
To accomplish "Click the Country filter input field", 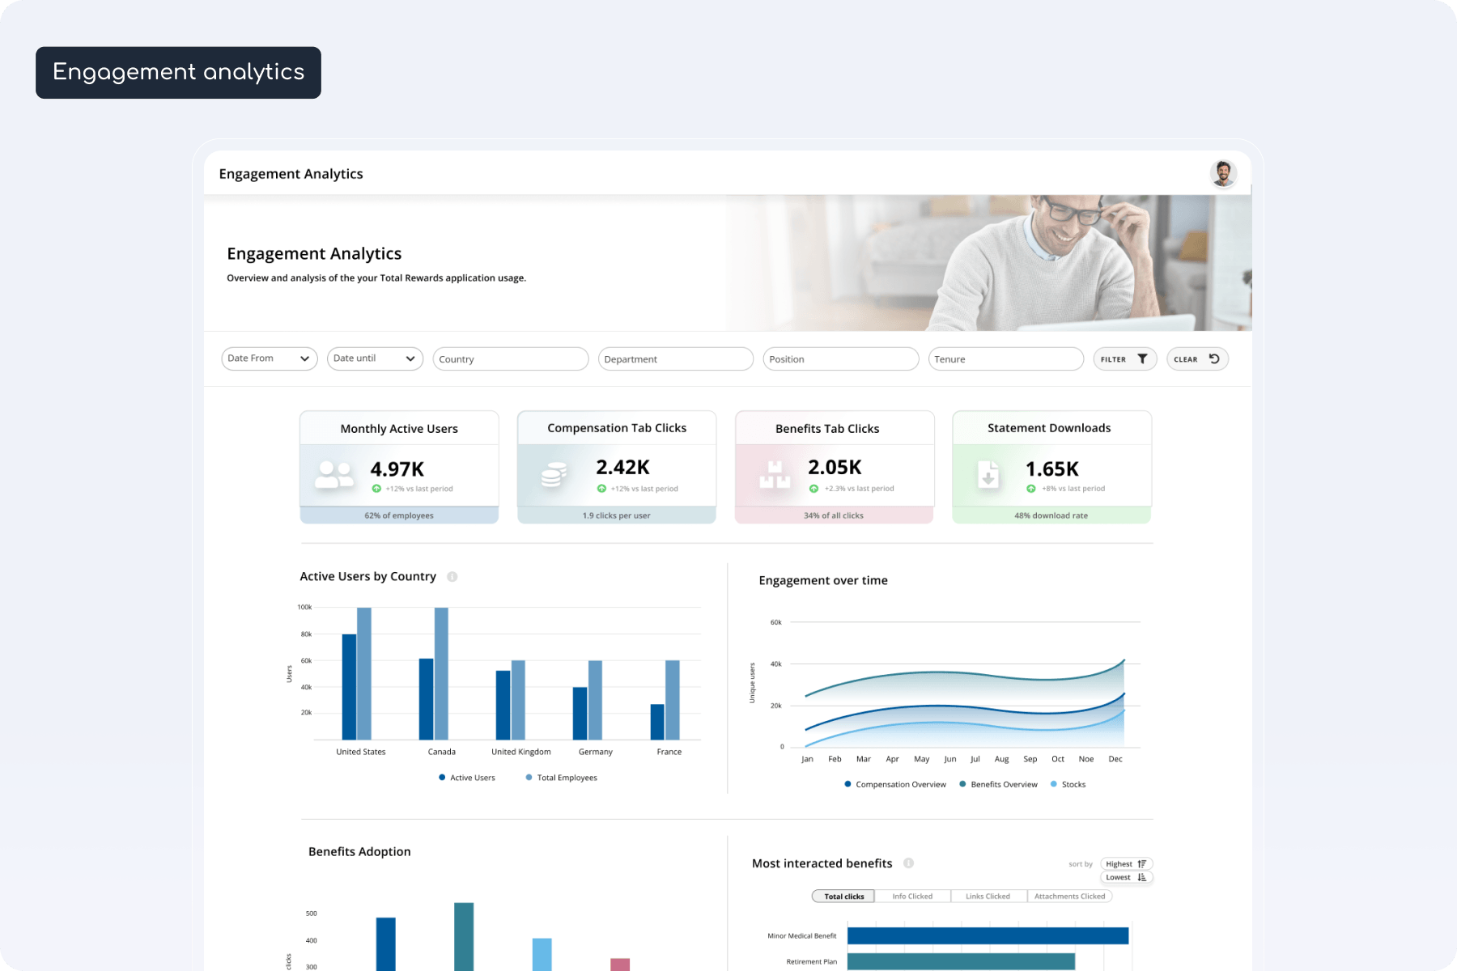I will pos(510,359).
